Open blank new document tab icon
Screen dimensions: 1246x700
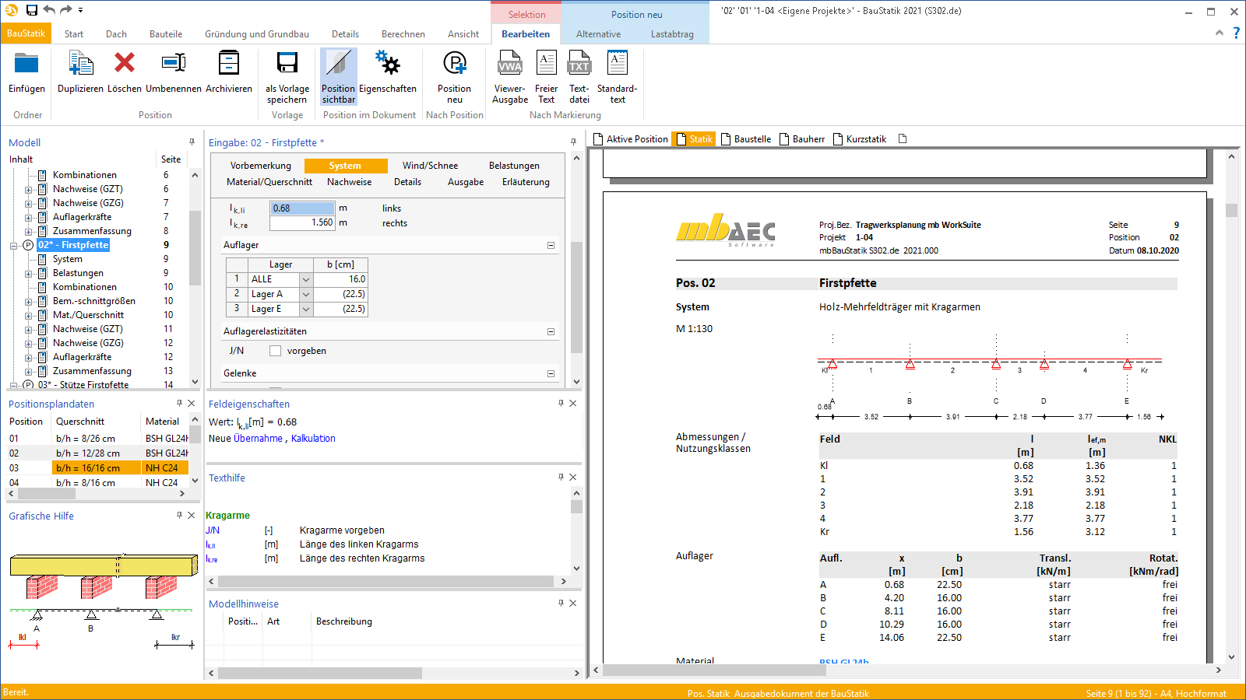tap(903, 138)
